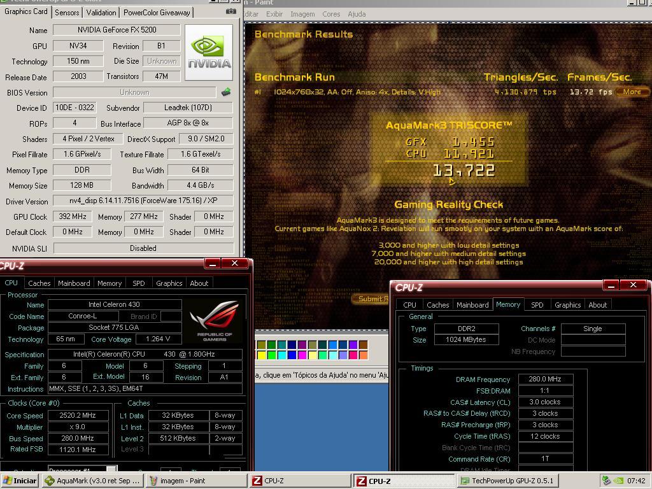652x489 pixels.
Task: Open Graphics tab in left CPU-Z window
Action: [169, 283]
